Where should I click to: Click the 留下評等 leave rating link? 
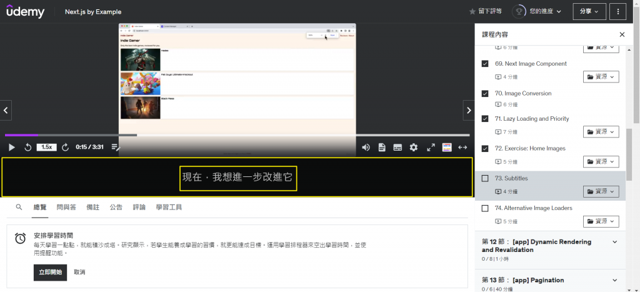tap(490, 11)
